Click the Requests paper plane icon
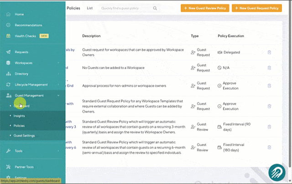This screenshot has height=184, width=292. [8, 52]
